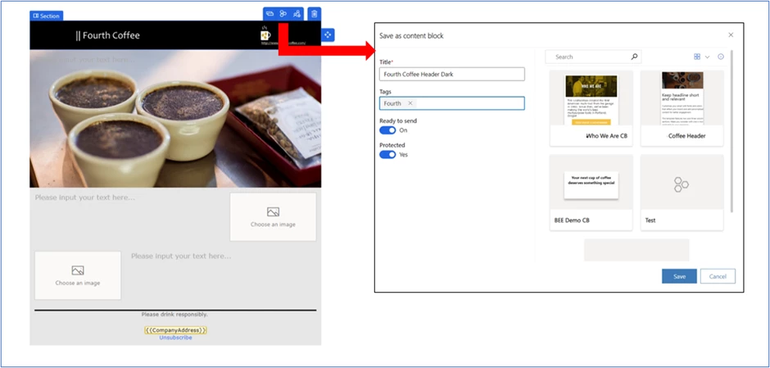Delete the section with the trash icon

(315, 14)
